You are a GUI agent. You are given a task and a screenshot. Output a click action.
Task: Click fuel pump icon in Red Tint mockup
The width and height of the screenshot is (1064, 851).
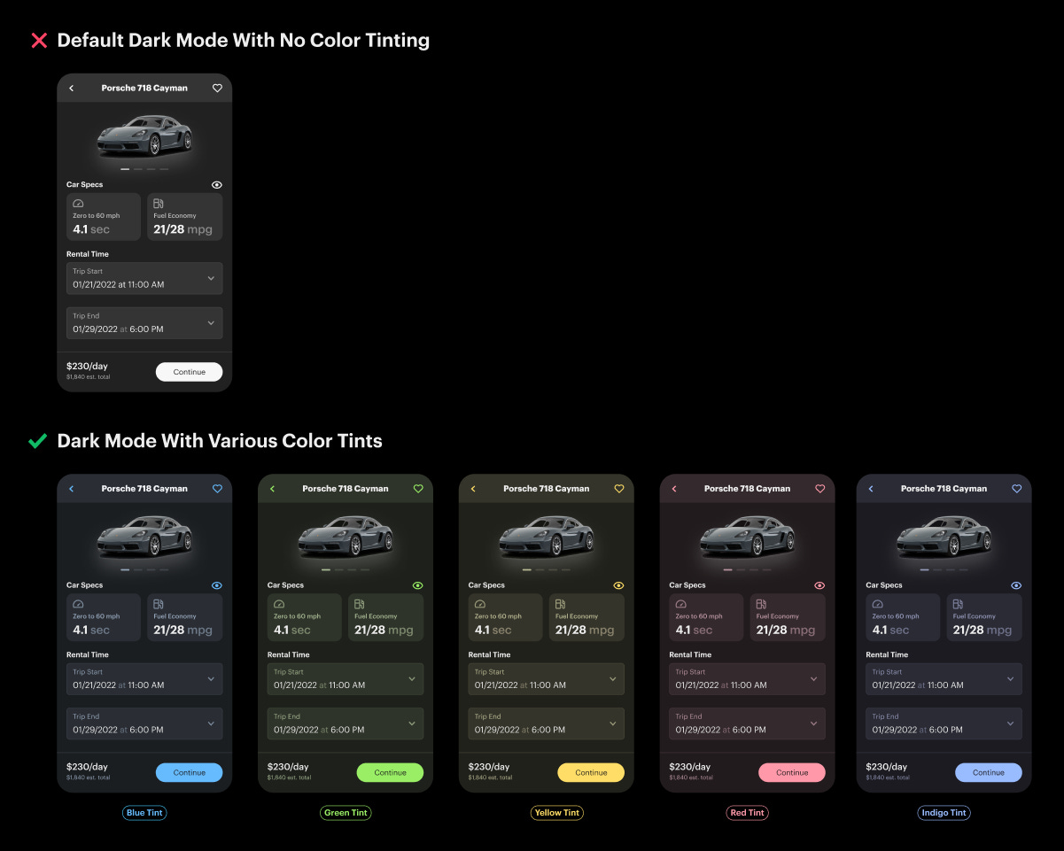[x=761, y=604]
